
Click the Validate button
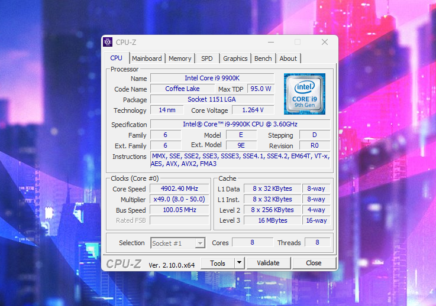[x=269, y=263]
